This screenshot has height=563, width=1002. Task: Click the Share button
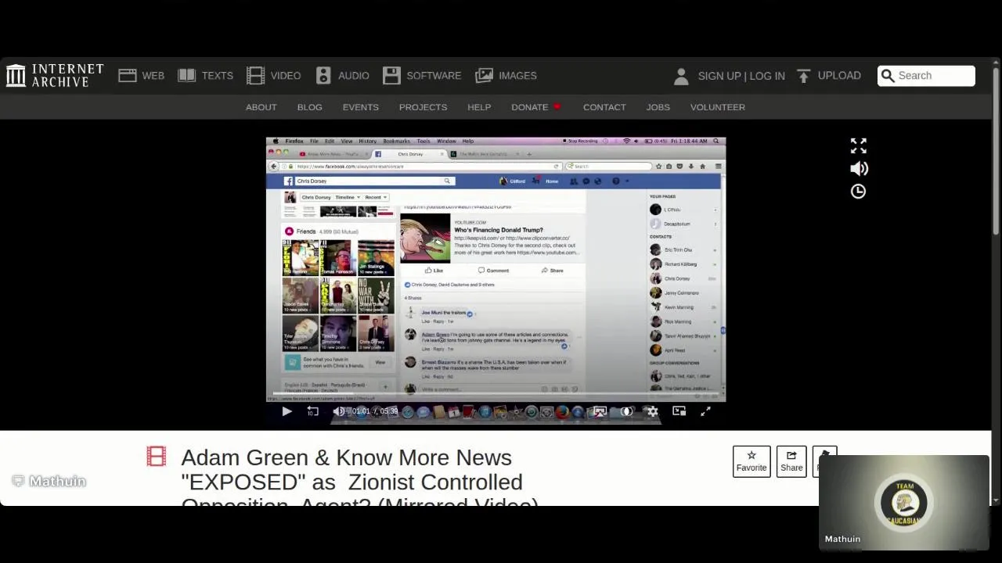click(x=791, y=461)
